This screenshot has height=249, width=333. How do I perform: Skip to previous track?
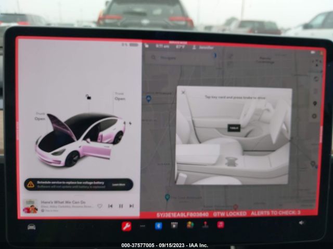(110, 206)
